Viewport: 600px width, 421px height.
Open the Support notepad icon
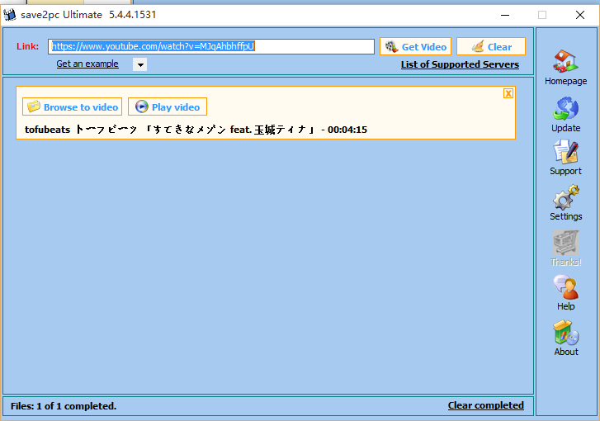[565, 153]
